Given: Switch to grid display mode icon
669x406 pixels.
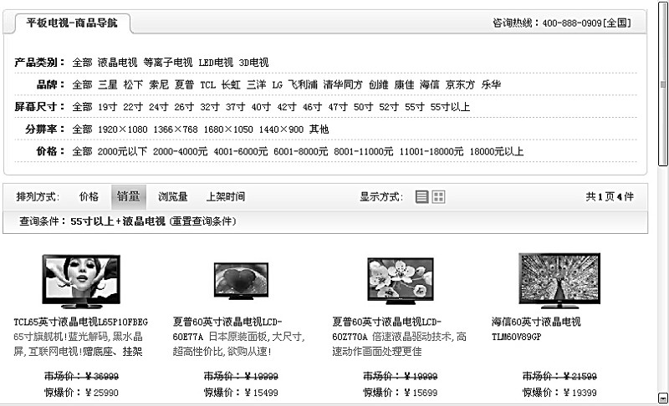Looking at the screenshot, I should (x=438, y=197).
